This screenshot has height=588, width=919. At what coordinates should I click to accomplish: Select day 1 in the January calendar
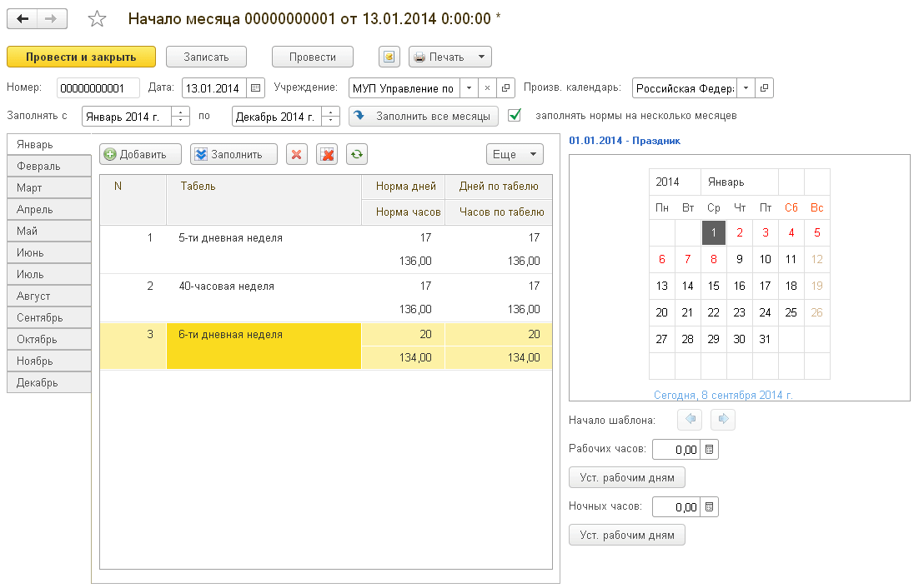713,233
